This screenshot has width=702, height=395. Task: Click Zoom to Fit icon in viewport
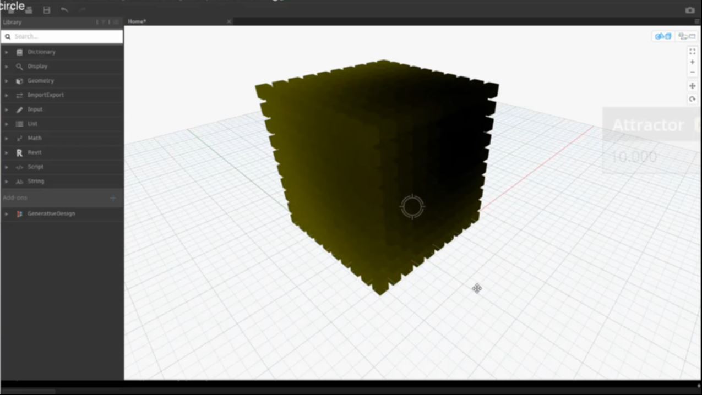pyautogui.click(x=692, y=51)
